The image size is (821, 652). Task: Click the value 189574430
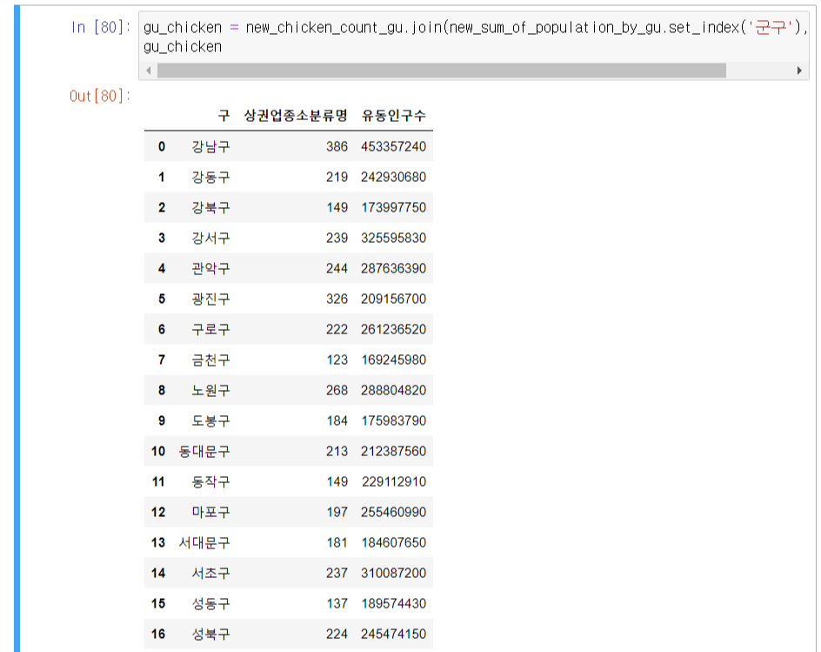pos(393,603)
